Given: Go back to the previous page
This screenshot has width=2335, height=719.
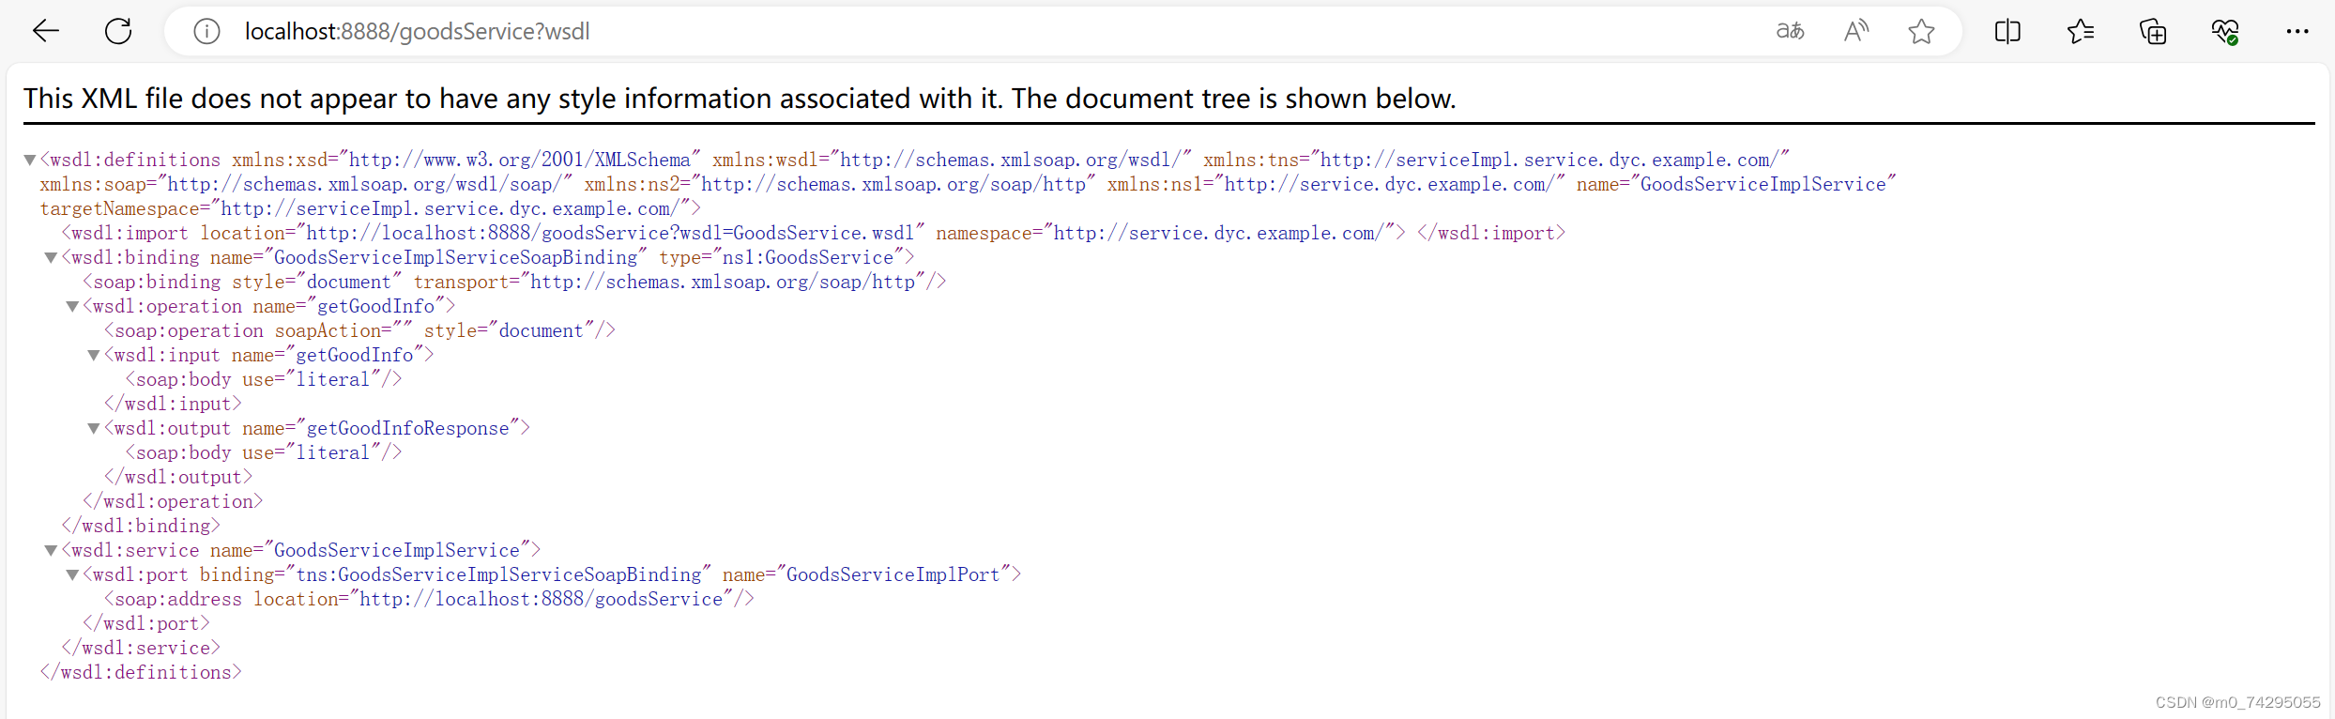Looking at the screenshot, I should (45, 31).
